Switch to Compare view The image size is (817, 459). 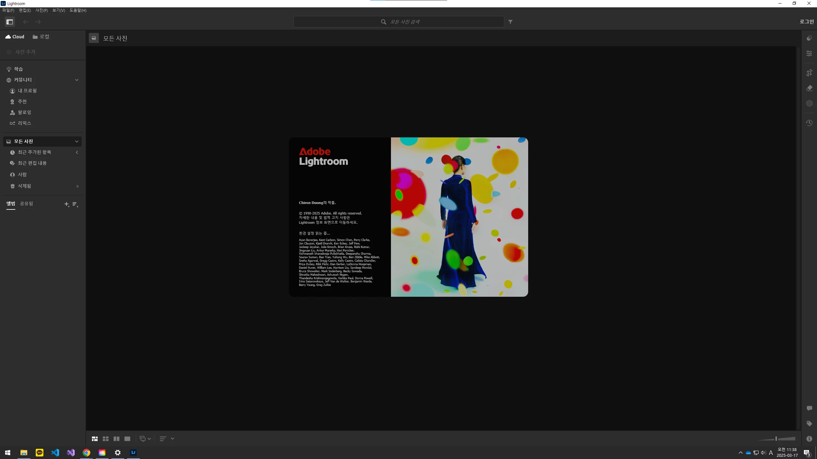116,439
